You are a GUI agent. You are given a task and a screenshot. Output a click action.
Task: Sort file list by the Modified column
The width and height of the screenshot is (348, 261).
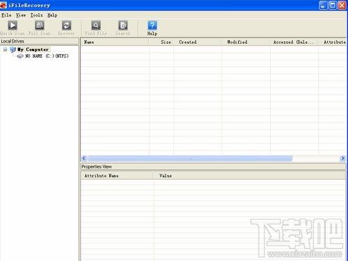coord(246,42)
